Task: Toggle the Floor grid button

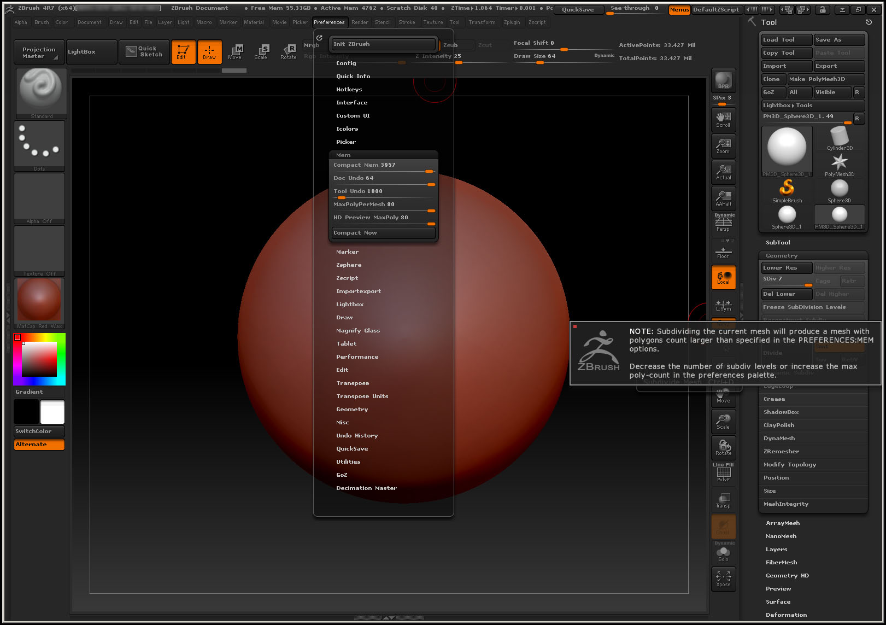Action: click(x=723, y=251)
